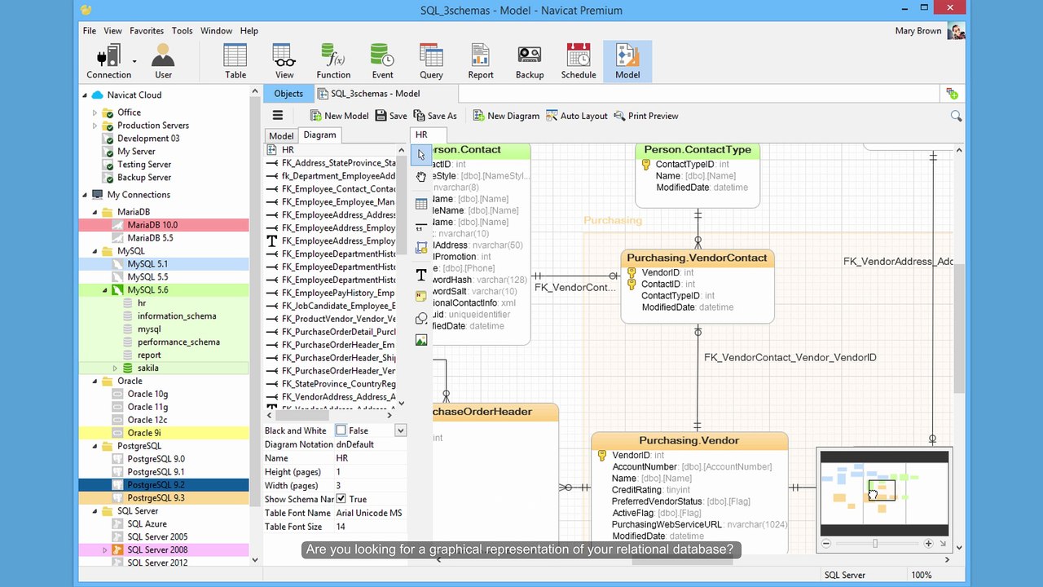Click the Save button

coord(391,116)
